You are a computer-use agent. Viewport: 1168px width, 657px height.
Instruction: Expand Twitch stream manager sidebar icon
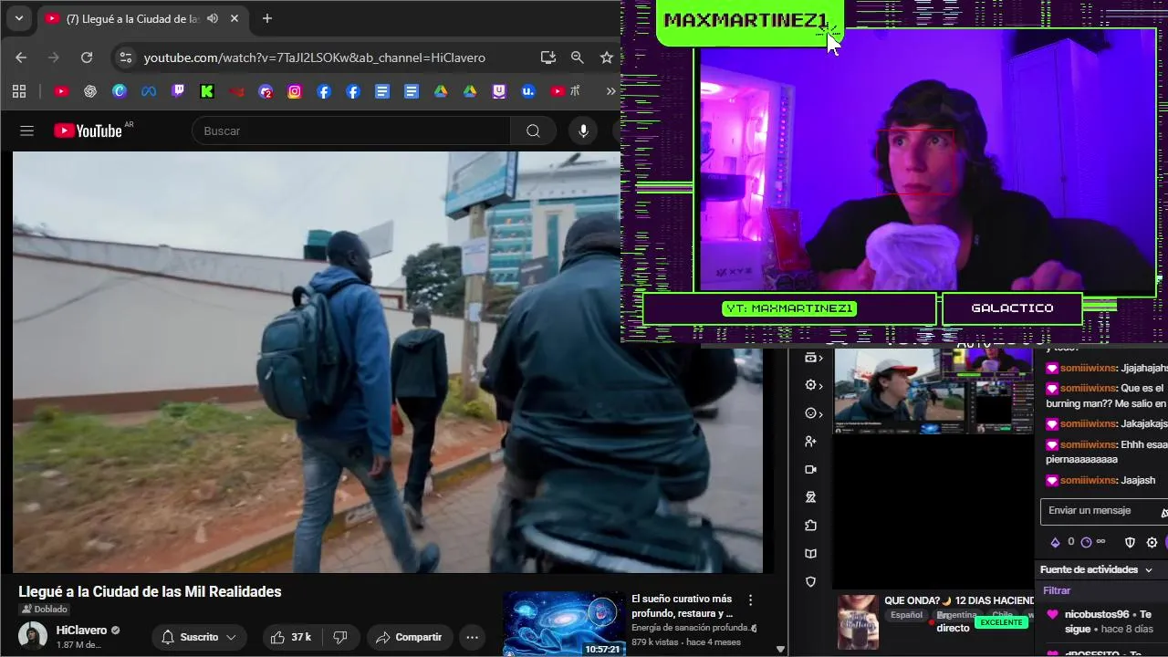click(x=813, y=358)
